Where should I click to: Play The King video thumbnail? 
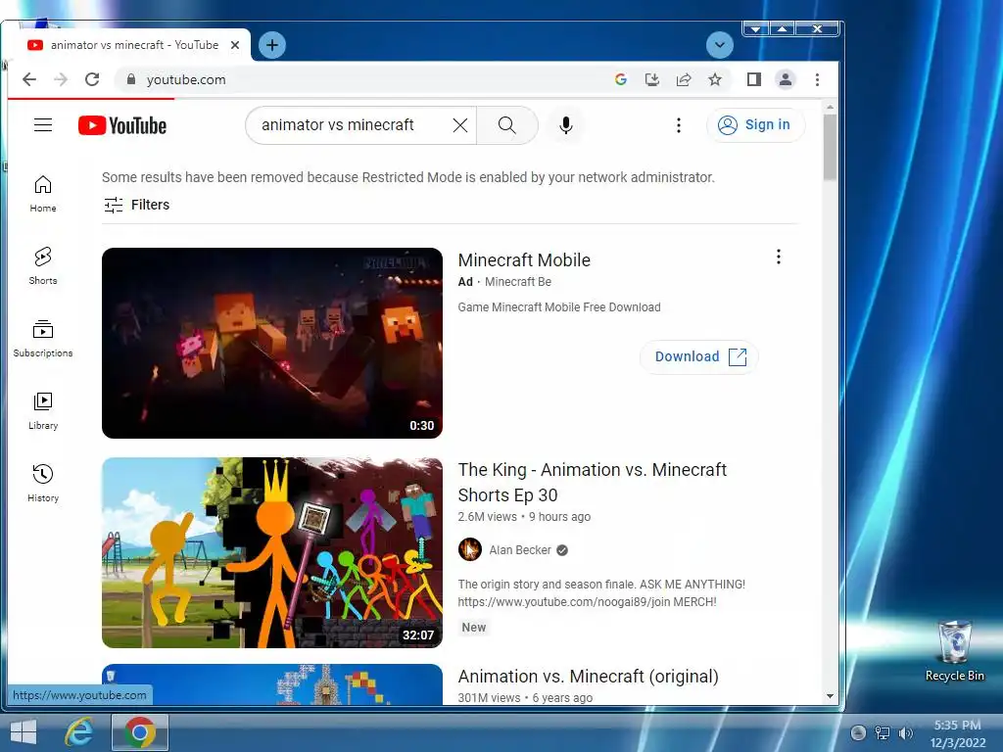[272, 552]
